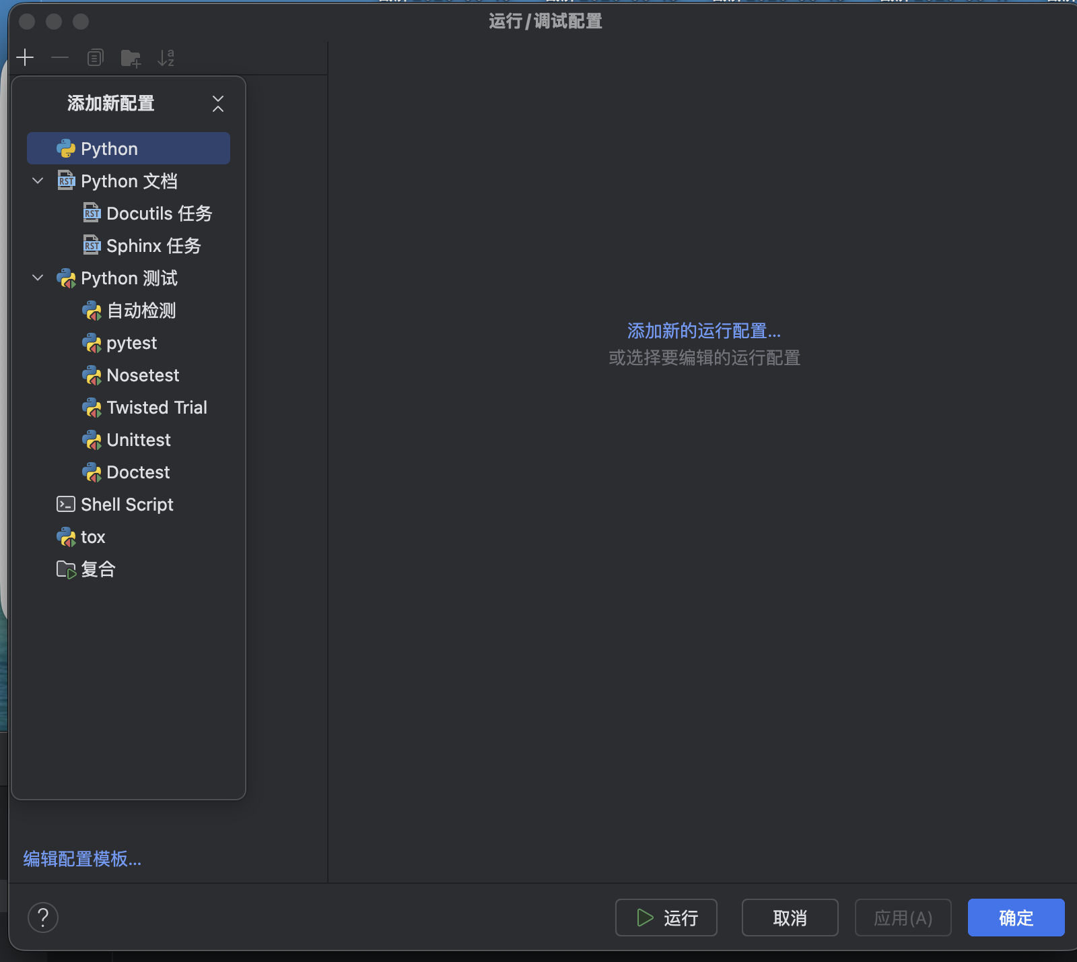Open 编辑配置模板... link
Viewport: 1077px width, 962px height.
tap(82, 859)
